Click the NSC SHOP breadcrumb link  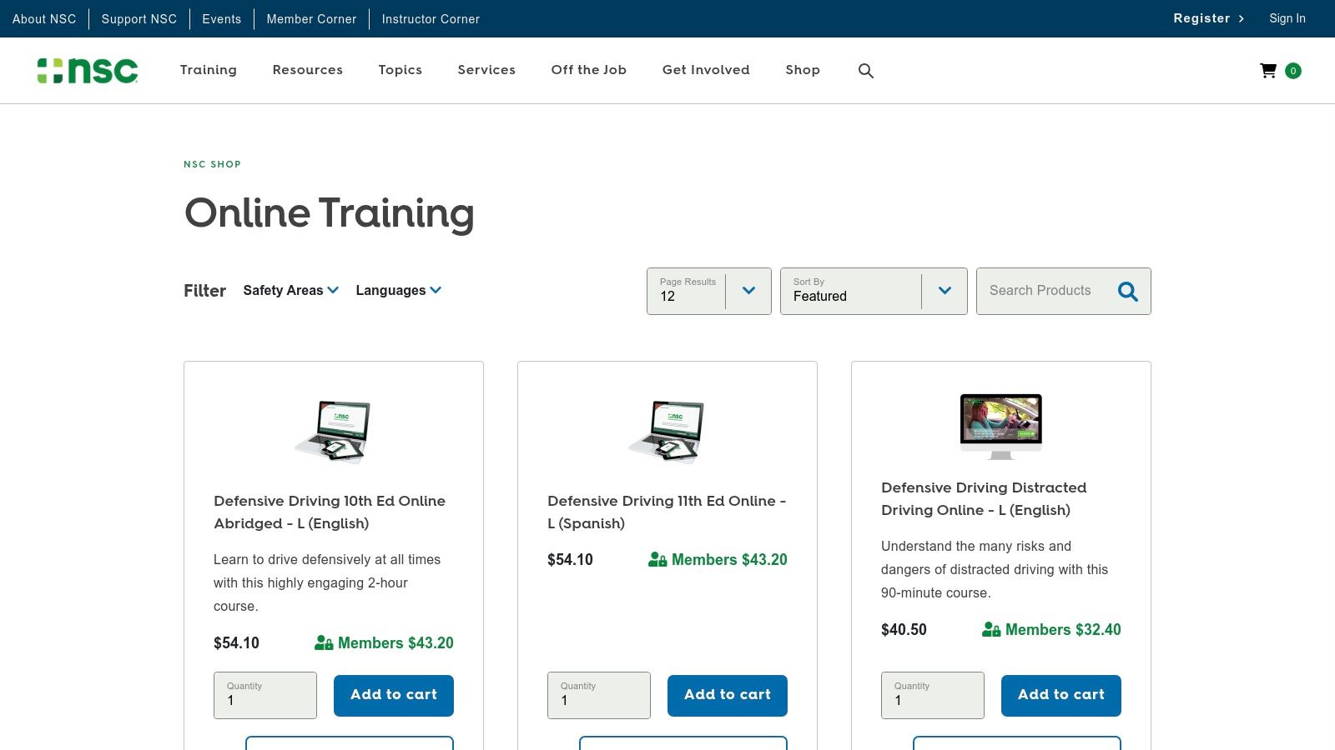pos(212,164)
